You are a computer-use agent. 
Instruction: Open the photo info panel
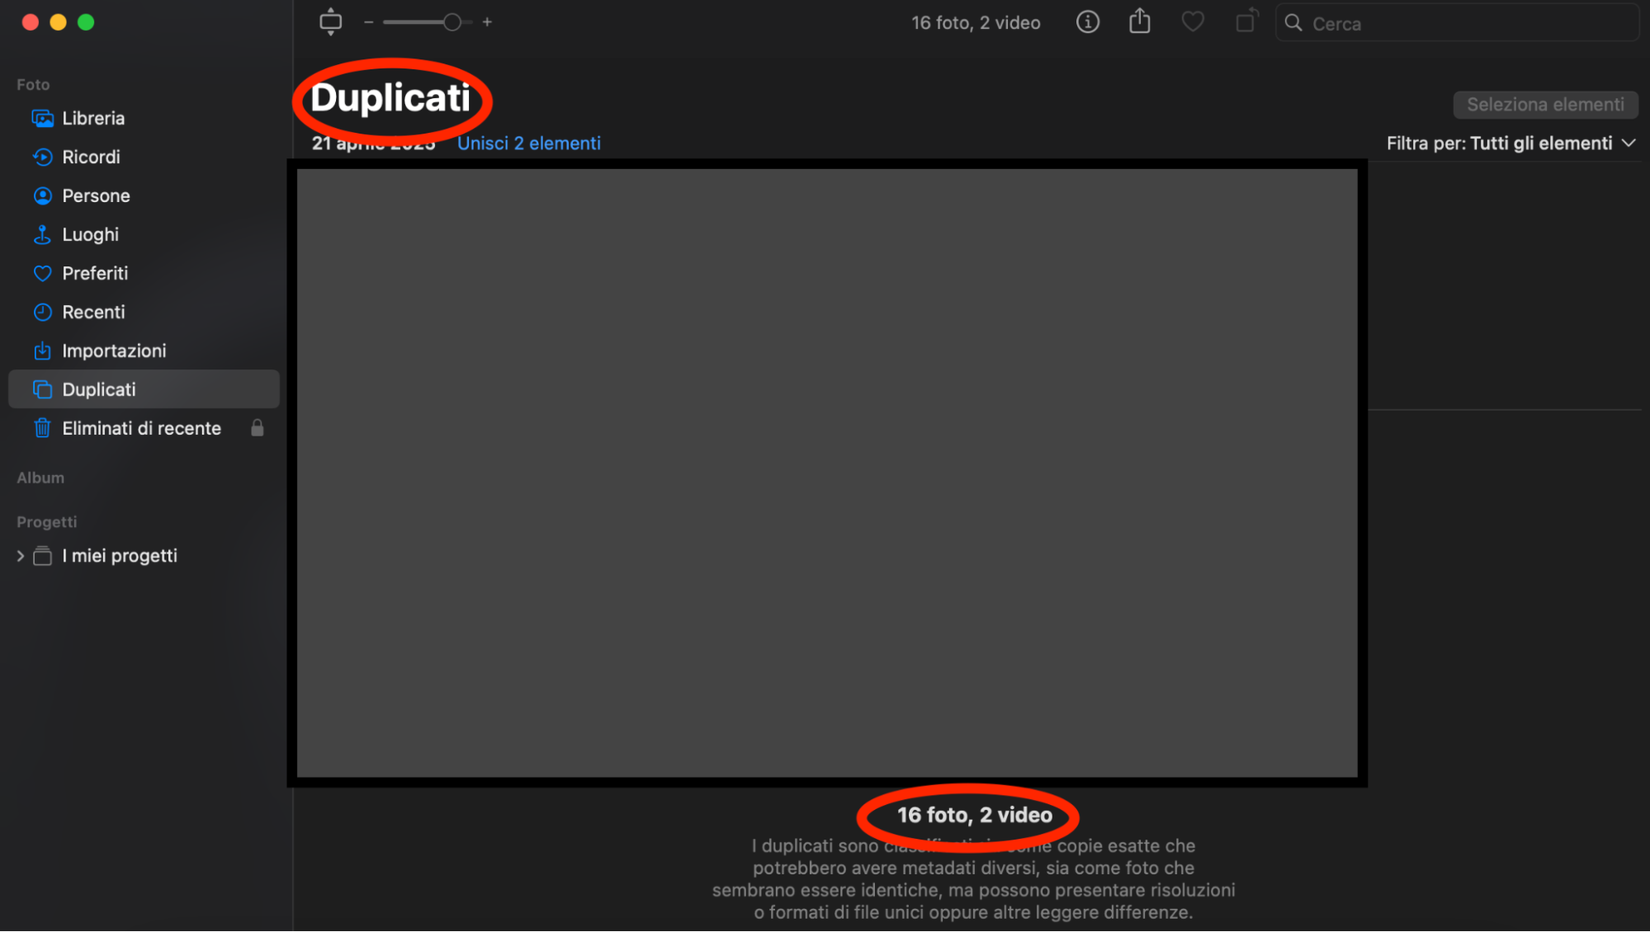[1087, 22]
